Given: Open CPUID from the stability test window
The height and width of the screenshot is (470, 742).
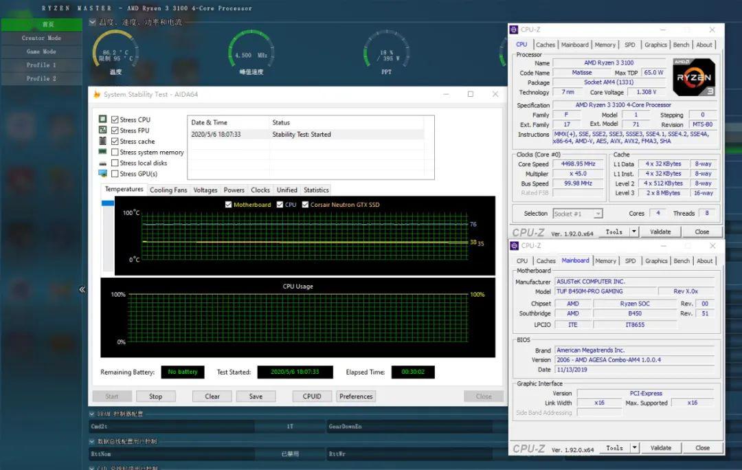Looking at the screenshot, I should 312,396.
